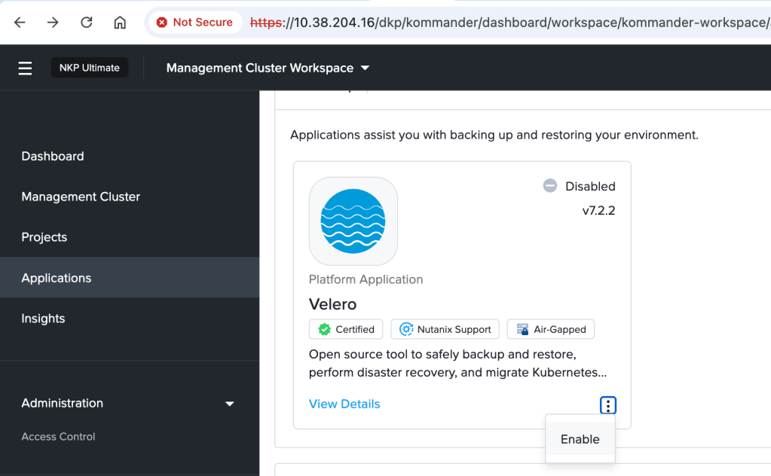
Task: Click the browser reload icon
Action: click(86, 23)
